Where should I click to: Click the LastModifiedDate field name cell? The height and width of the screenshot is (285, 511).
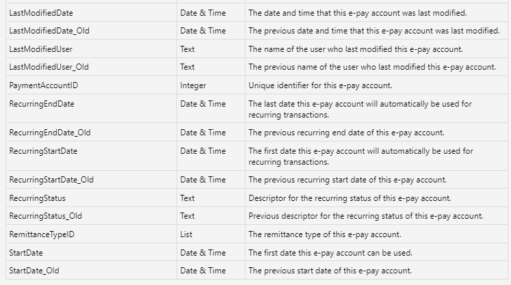pos(42,13)
